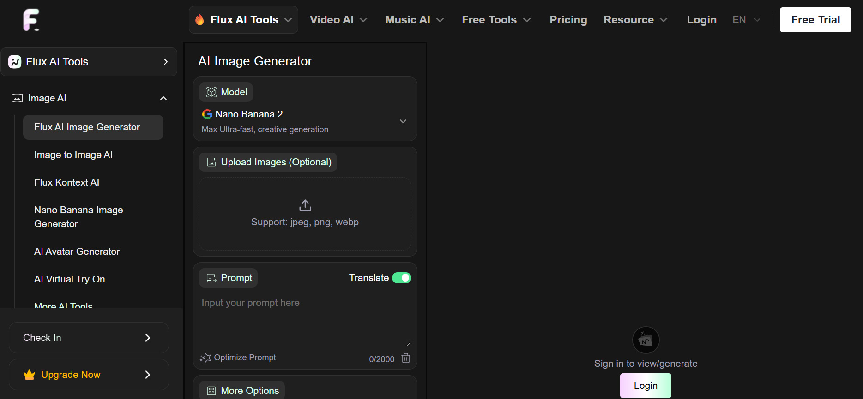
Task: Click the upload arrow icon in the drop zone
Action: [305, 205]
